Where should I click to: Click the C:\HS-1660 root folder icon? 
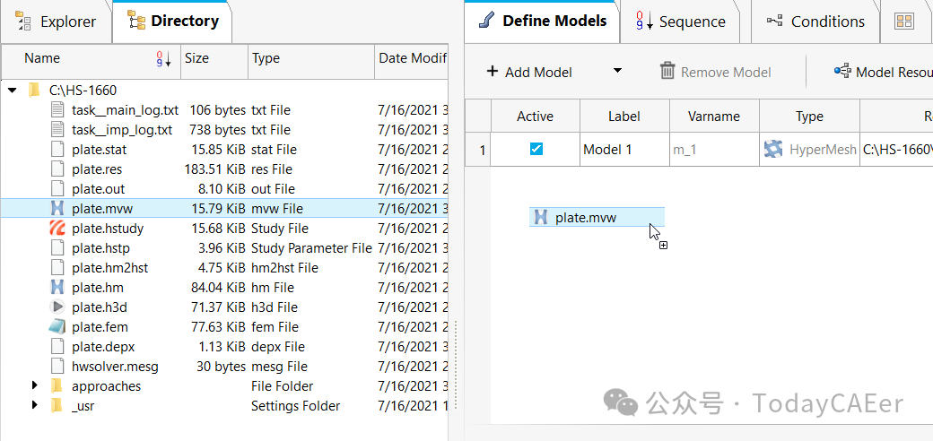[34, 91]
